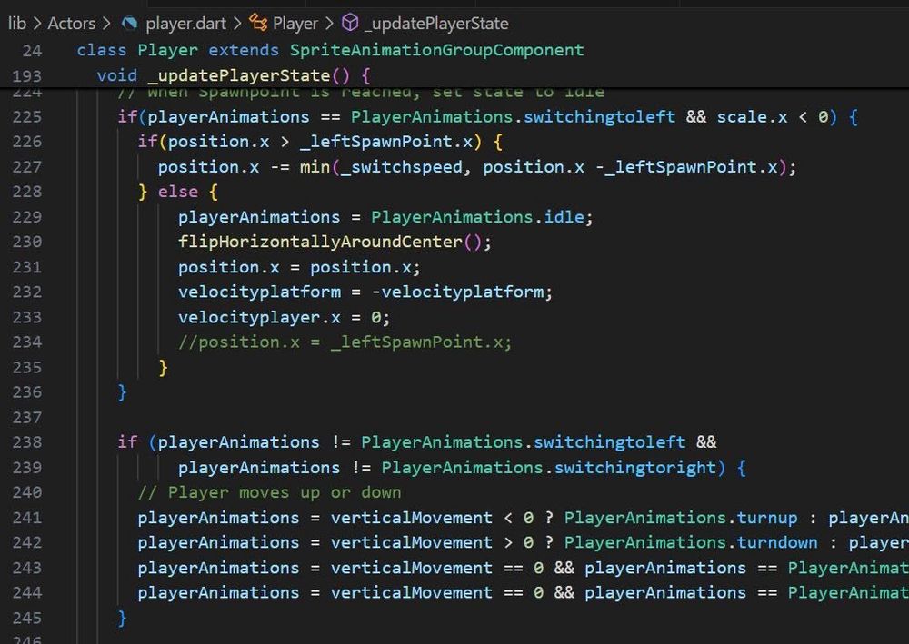Viewport: 909px width, 644px height.
Task: Click 'switchingtoleft' on line 238
Action: tap(609, 442)
